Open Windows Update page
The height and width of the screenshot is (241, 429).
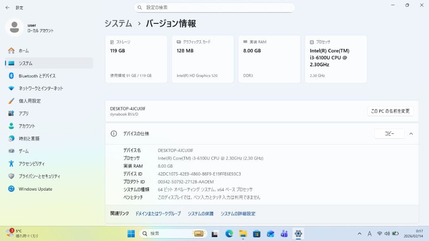(35, 189)
